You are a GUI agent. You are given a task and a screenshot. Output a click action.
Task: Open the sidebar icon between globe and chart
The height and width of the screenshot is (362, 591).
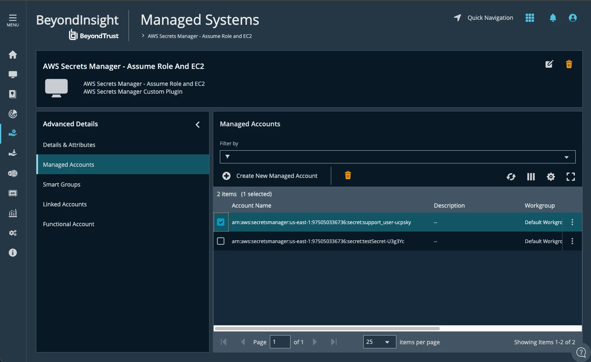13,193
